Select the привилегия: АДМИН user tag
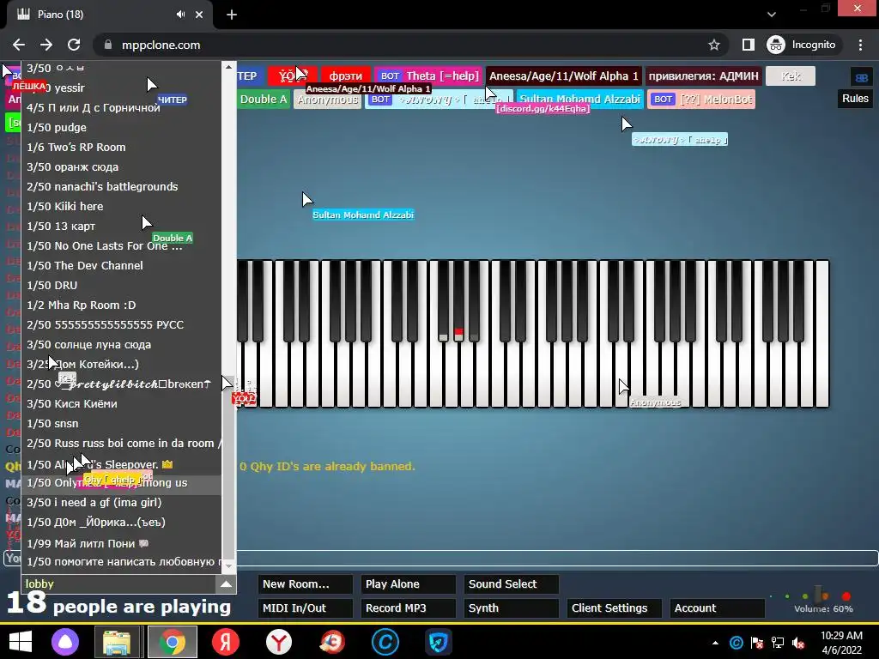Image resolution: width=879 pixels, height=659 pixels. pos(703,76)
